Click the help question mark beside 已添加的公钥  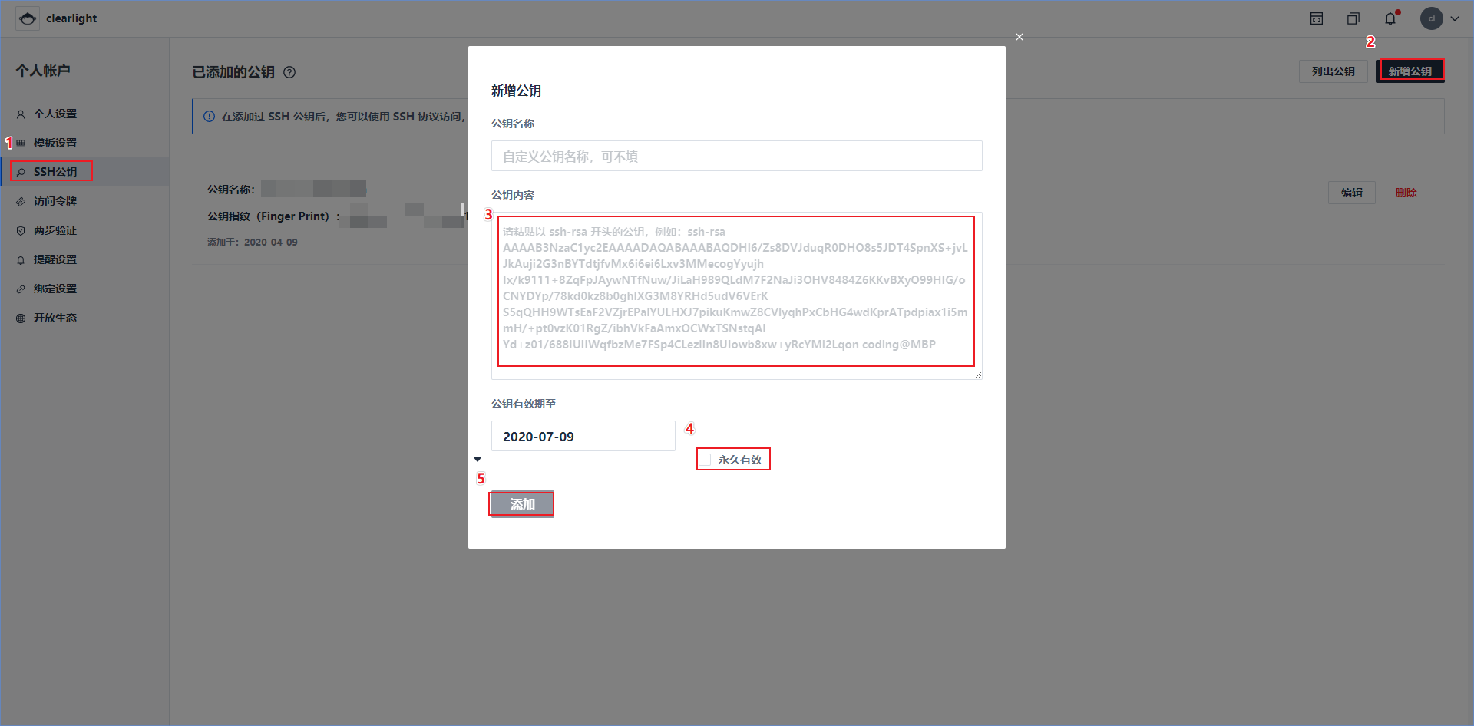click(289, 72)
